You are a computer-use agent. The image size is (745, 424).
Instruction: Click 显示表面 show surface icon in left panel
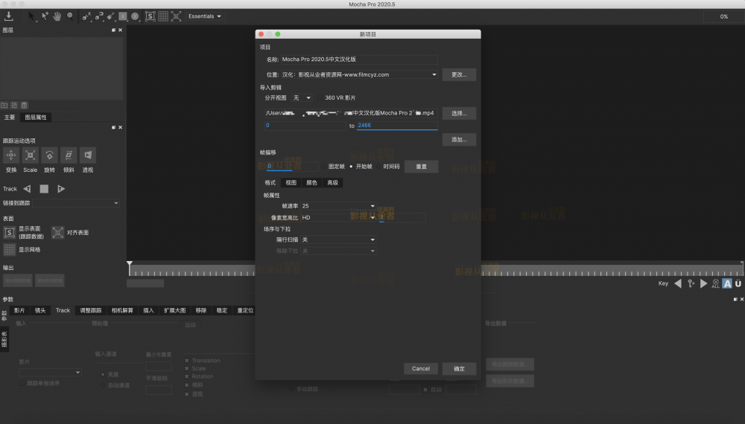tap(10, 232)
